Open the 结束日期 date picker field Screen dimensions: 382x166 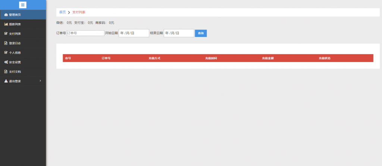(179, 33)
